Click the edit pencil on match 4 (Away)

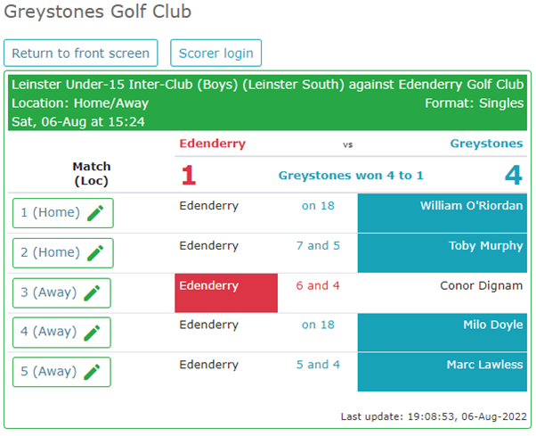[92, 333]
